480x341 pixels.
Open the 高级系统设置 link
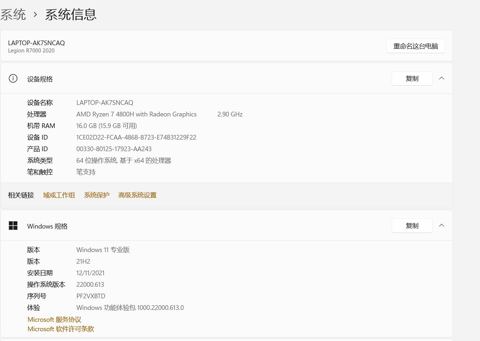click(x=137, y=195)
